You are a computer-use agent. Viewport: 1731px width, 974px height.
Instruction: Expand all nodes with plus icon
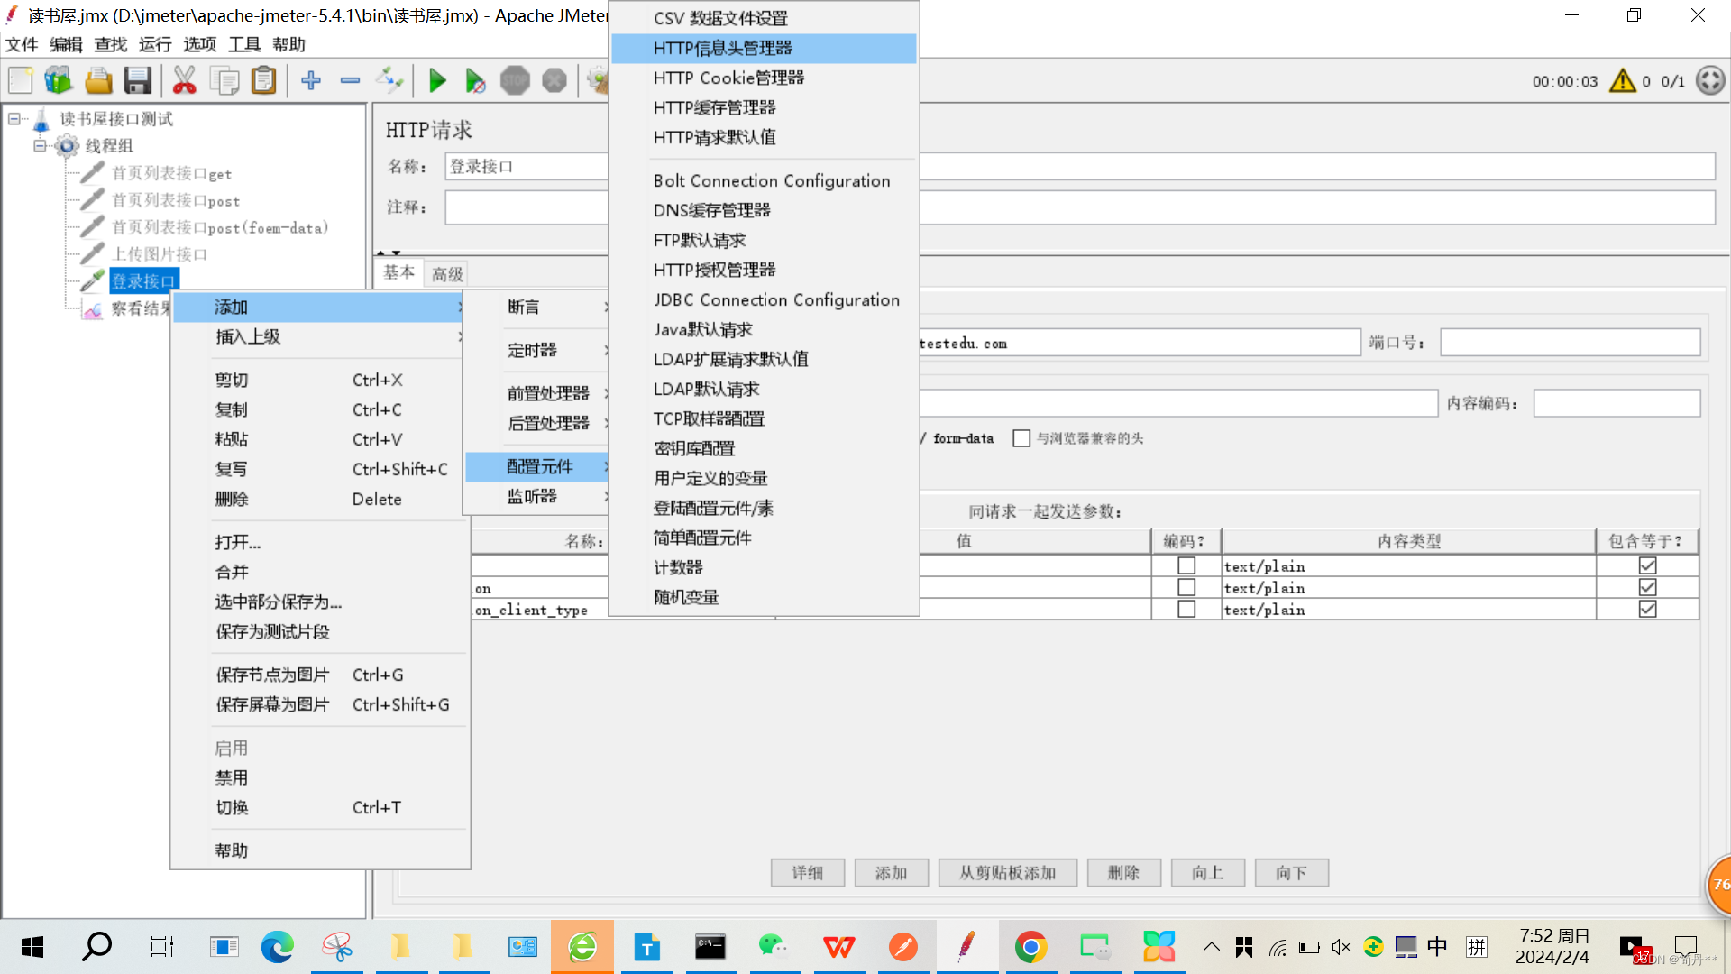[x=311, y=81]
